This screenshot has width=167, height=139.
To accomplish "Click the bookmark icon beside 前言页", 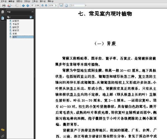I will [11, 31].
